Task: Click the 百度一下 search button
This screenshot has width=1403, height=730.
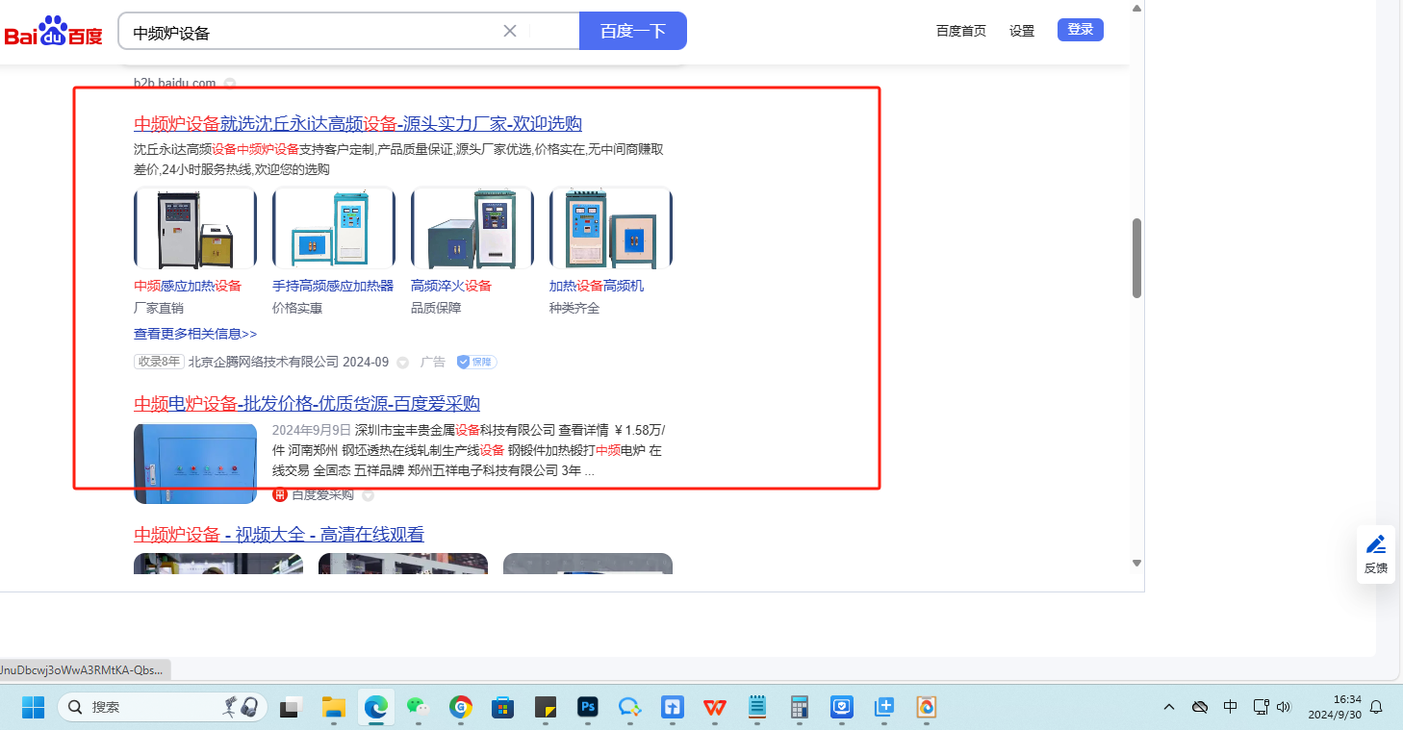Action: coord(632,31)
